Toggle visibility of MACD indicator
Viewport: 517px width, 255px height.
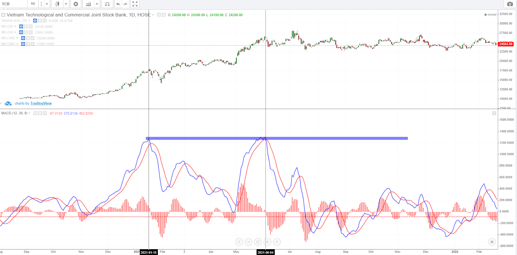tap(35, 113)
